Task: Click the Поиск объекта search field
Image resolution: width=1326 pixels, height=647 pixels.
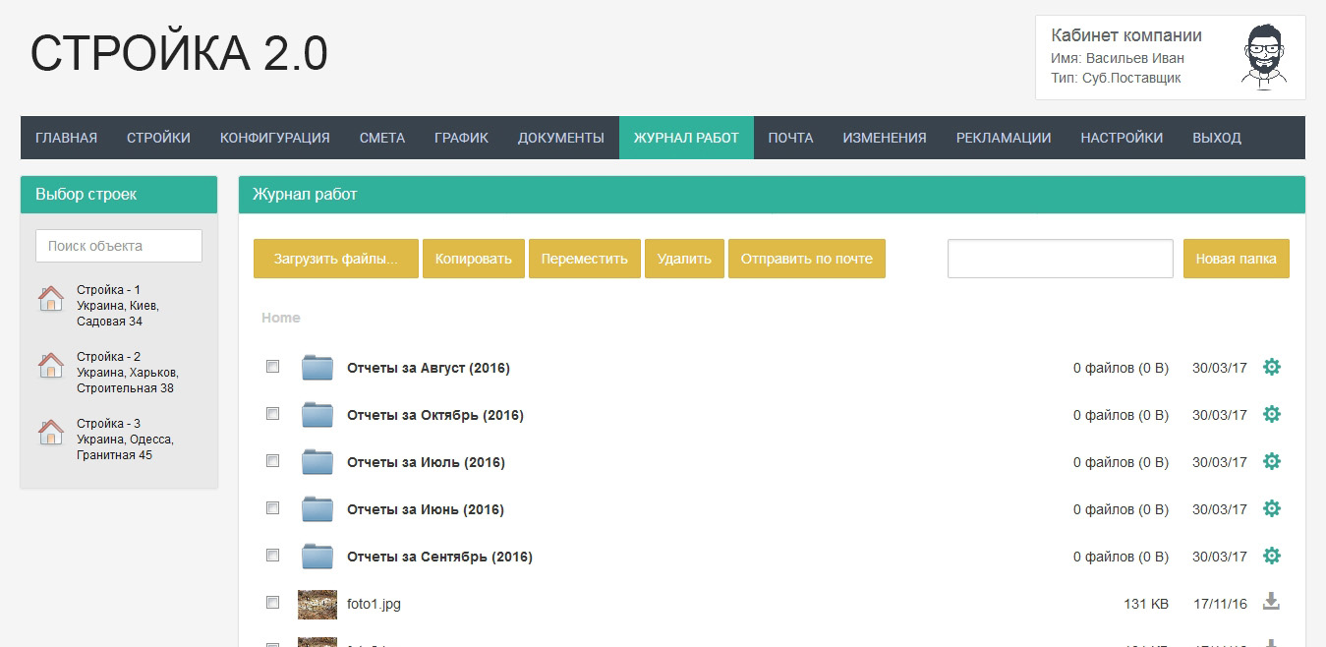Action: tap(119, 246)
